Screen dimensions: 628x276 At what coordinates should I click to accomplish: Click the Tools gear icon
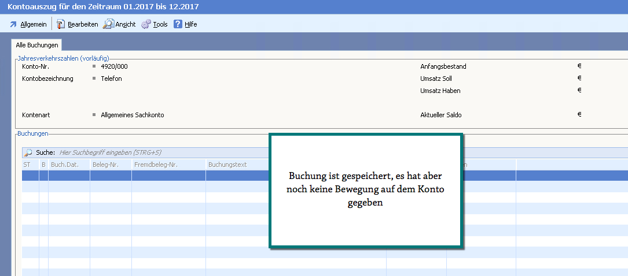146,24
